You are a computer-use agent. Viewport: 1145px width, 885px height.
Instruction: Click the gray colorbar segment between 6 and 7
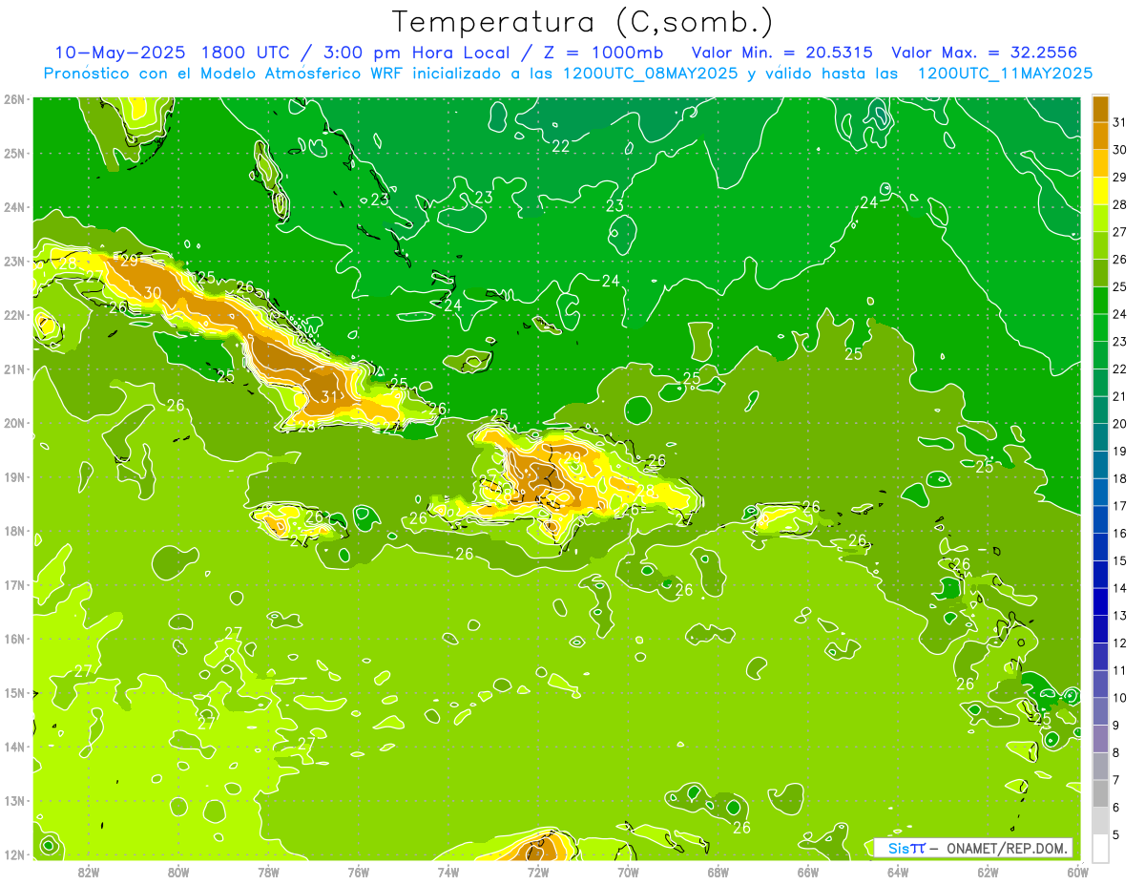tap(1100, 793)
